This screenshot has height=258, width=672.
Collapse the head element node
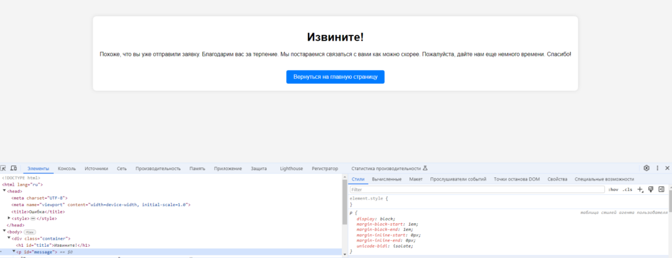coord(5,191)
